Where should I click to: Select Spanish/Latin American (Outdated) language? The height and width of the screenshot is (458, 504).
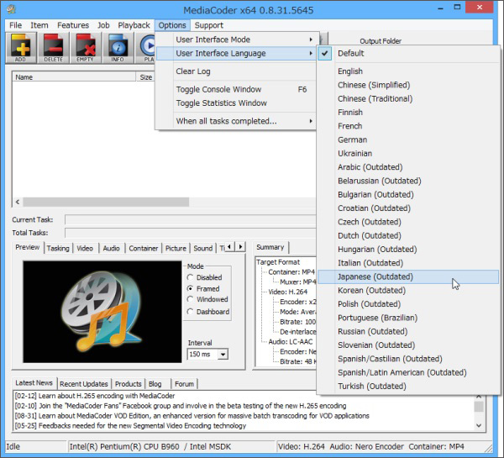coord(408,372)
